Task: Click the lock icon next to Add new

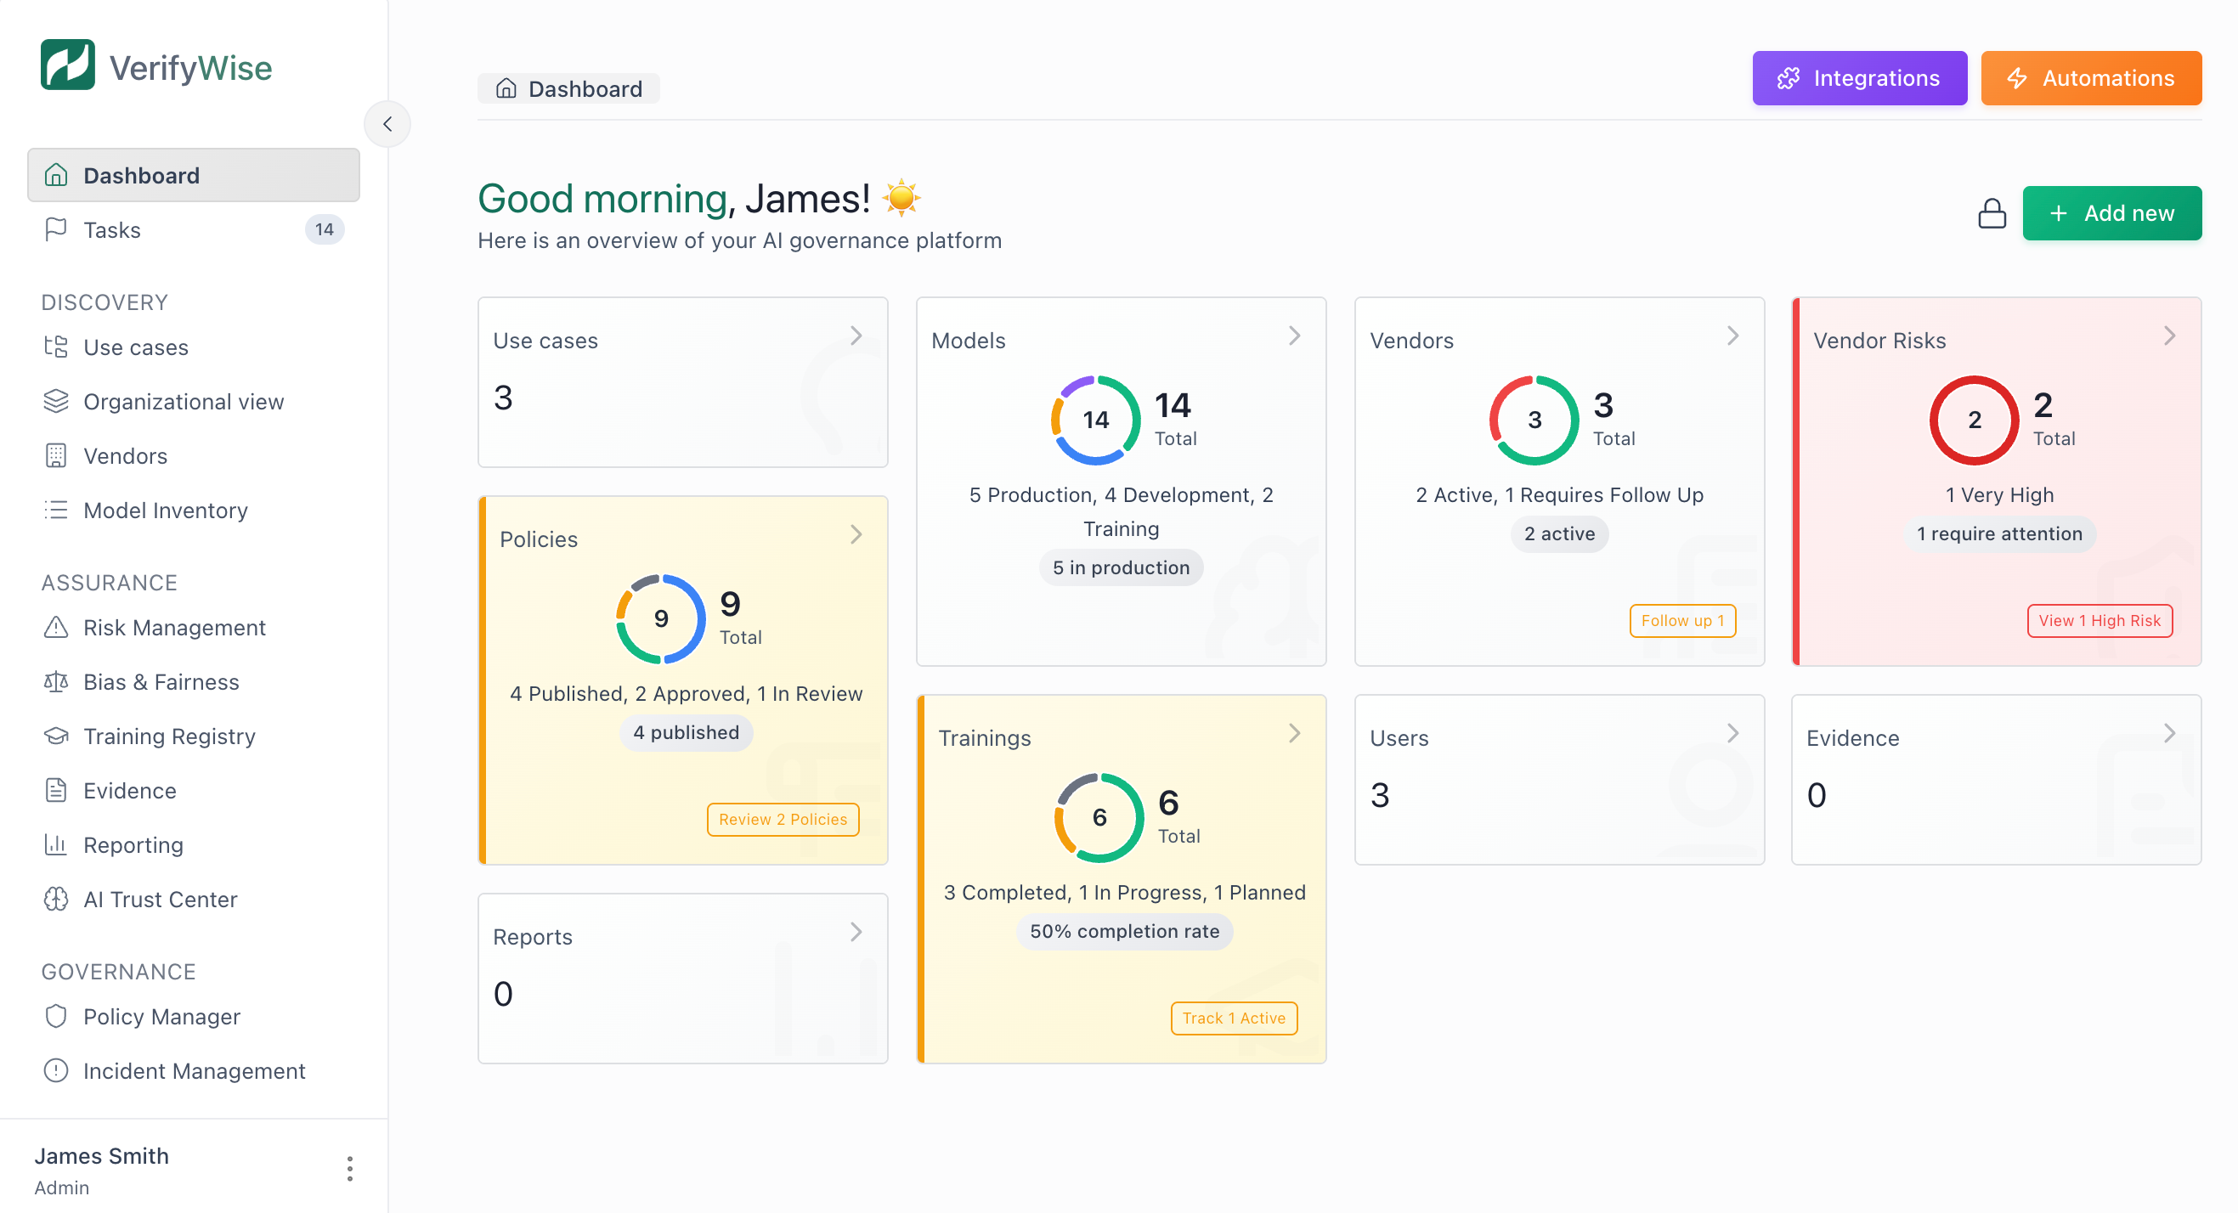Action: coord(1992,212)
